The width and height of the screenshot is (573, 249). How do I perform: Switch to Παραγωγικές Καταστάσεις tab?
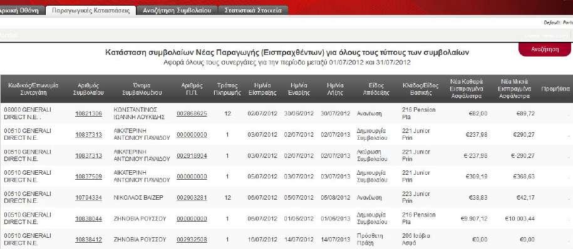pos(91,11)
